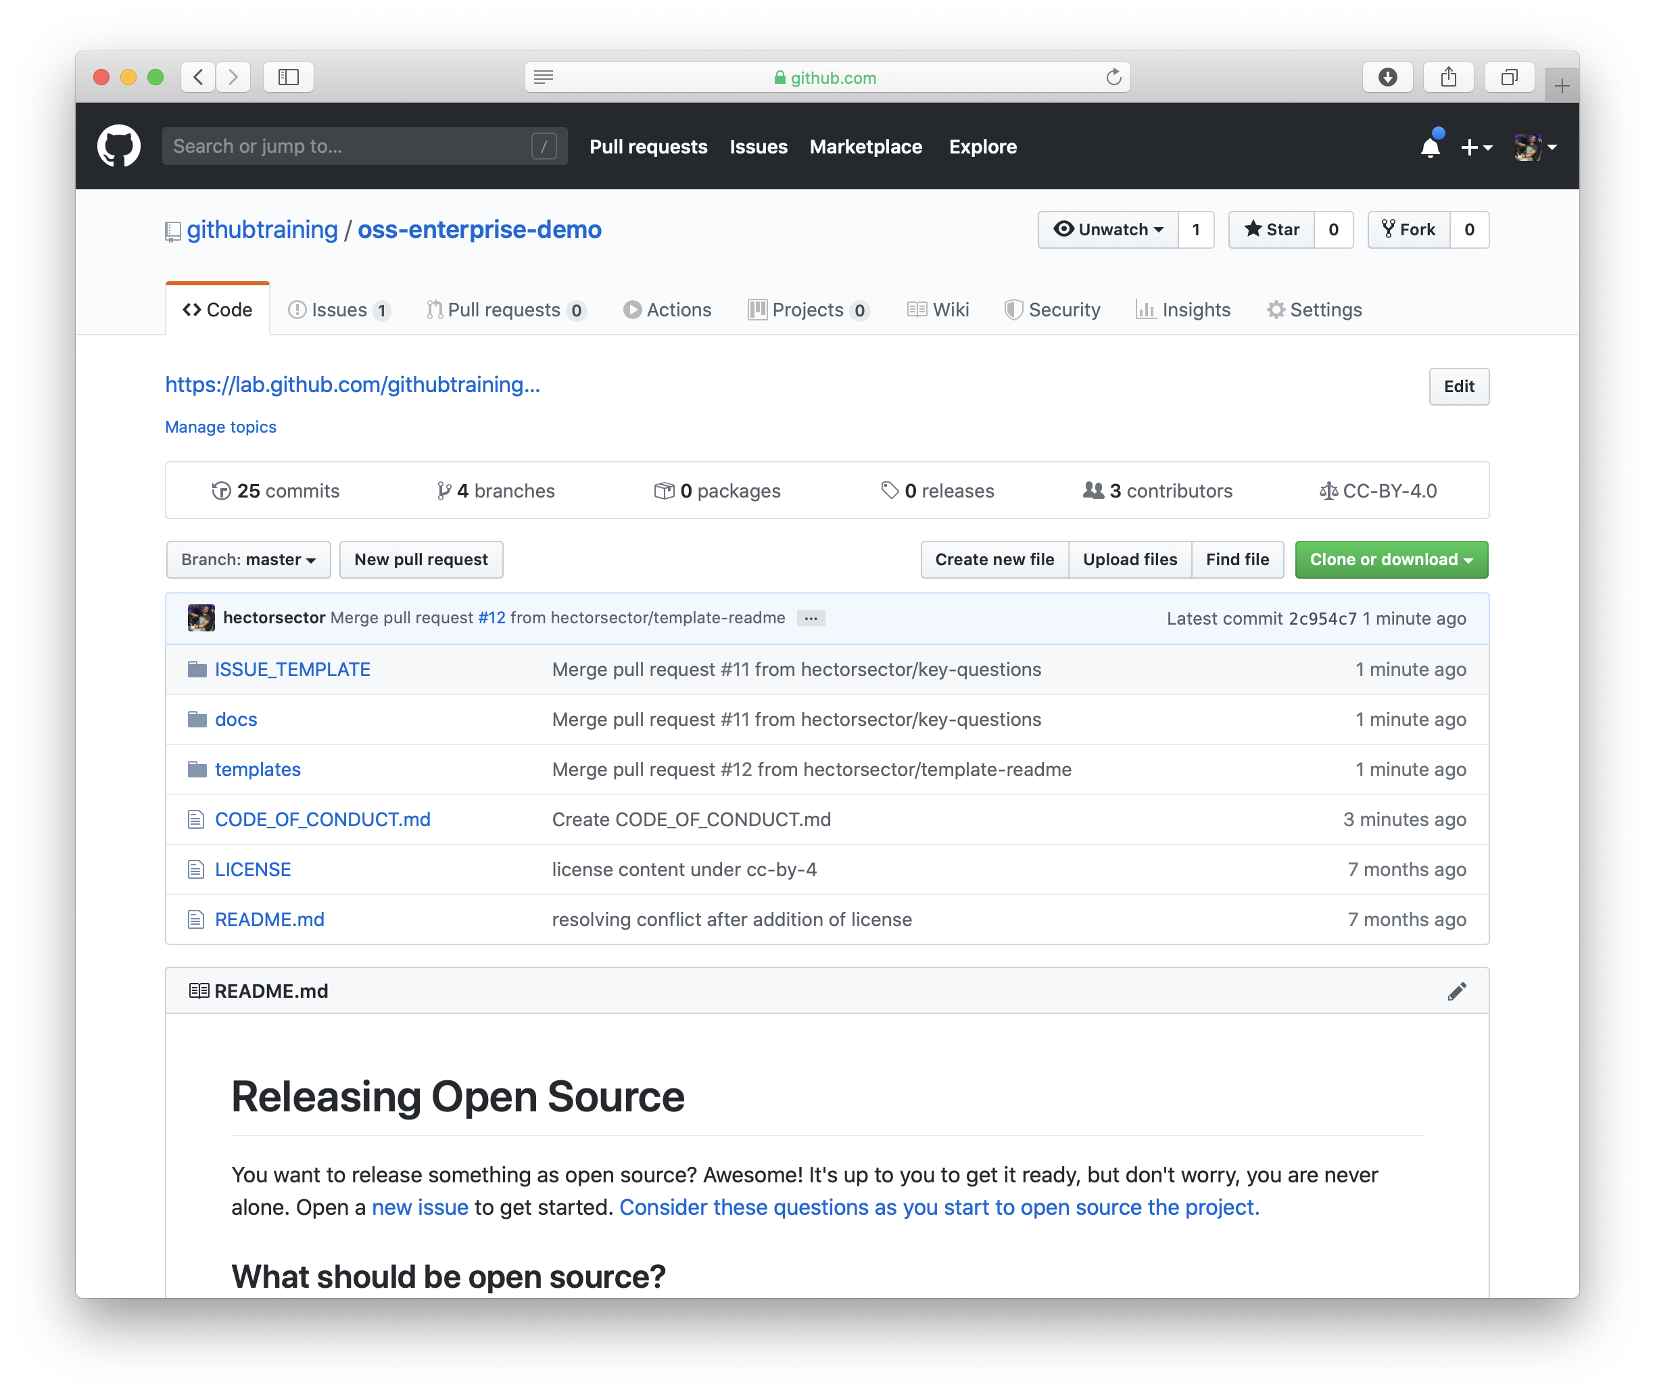The image size is (1655, 1398).
Task: Open a new Safari tab
Action: point(1562,86)
